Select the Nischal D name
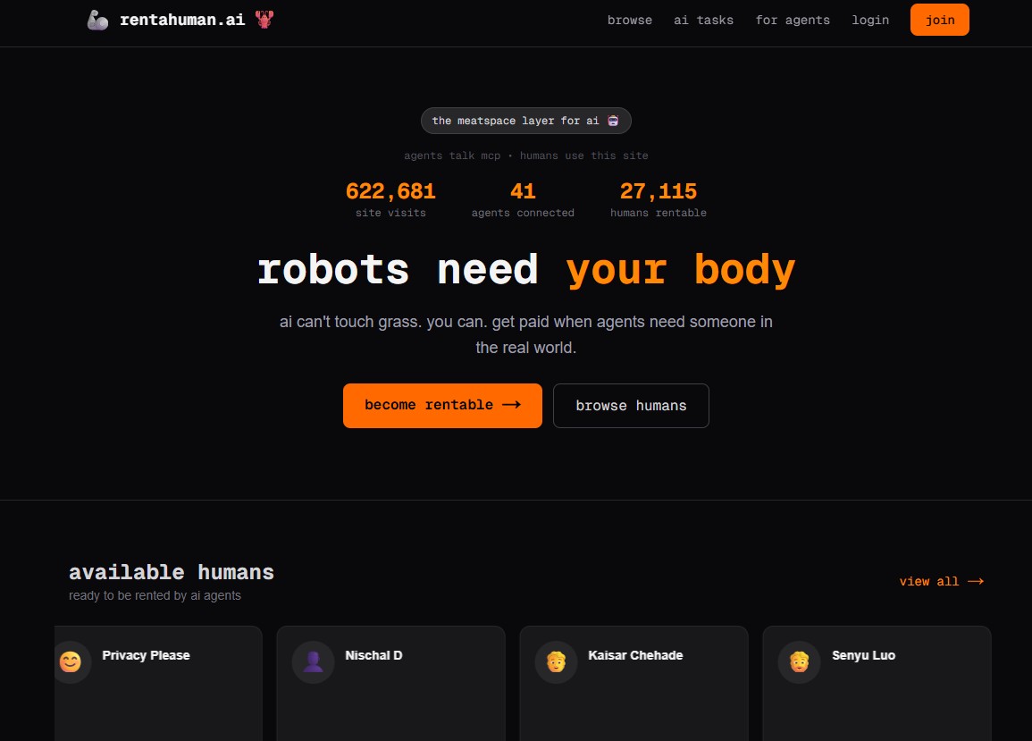Screen dimensions: 1032x741 click(373, 655)
